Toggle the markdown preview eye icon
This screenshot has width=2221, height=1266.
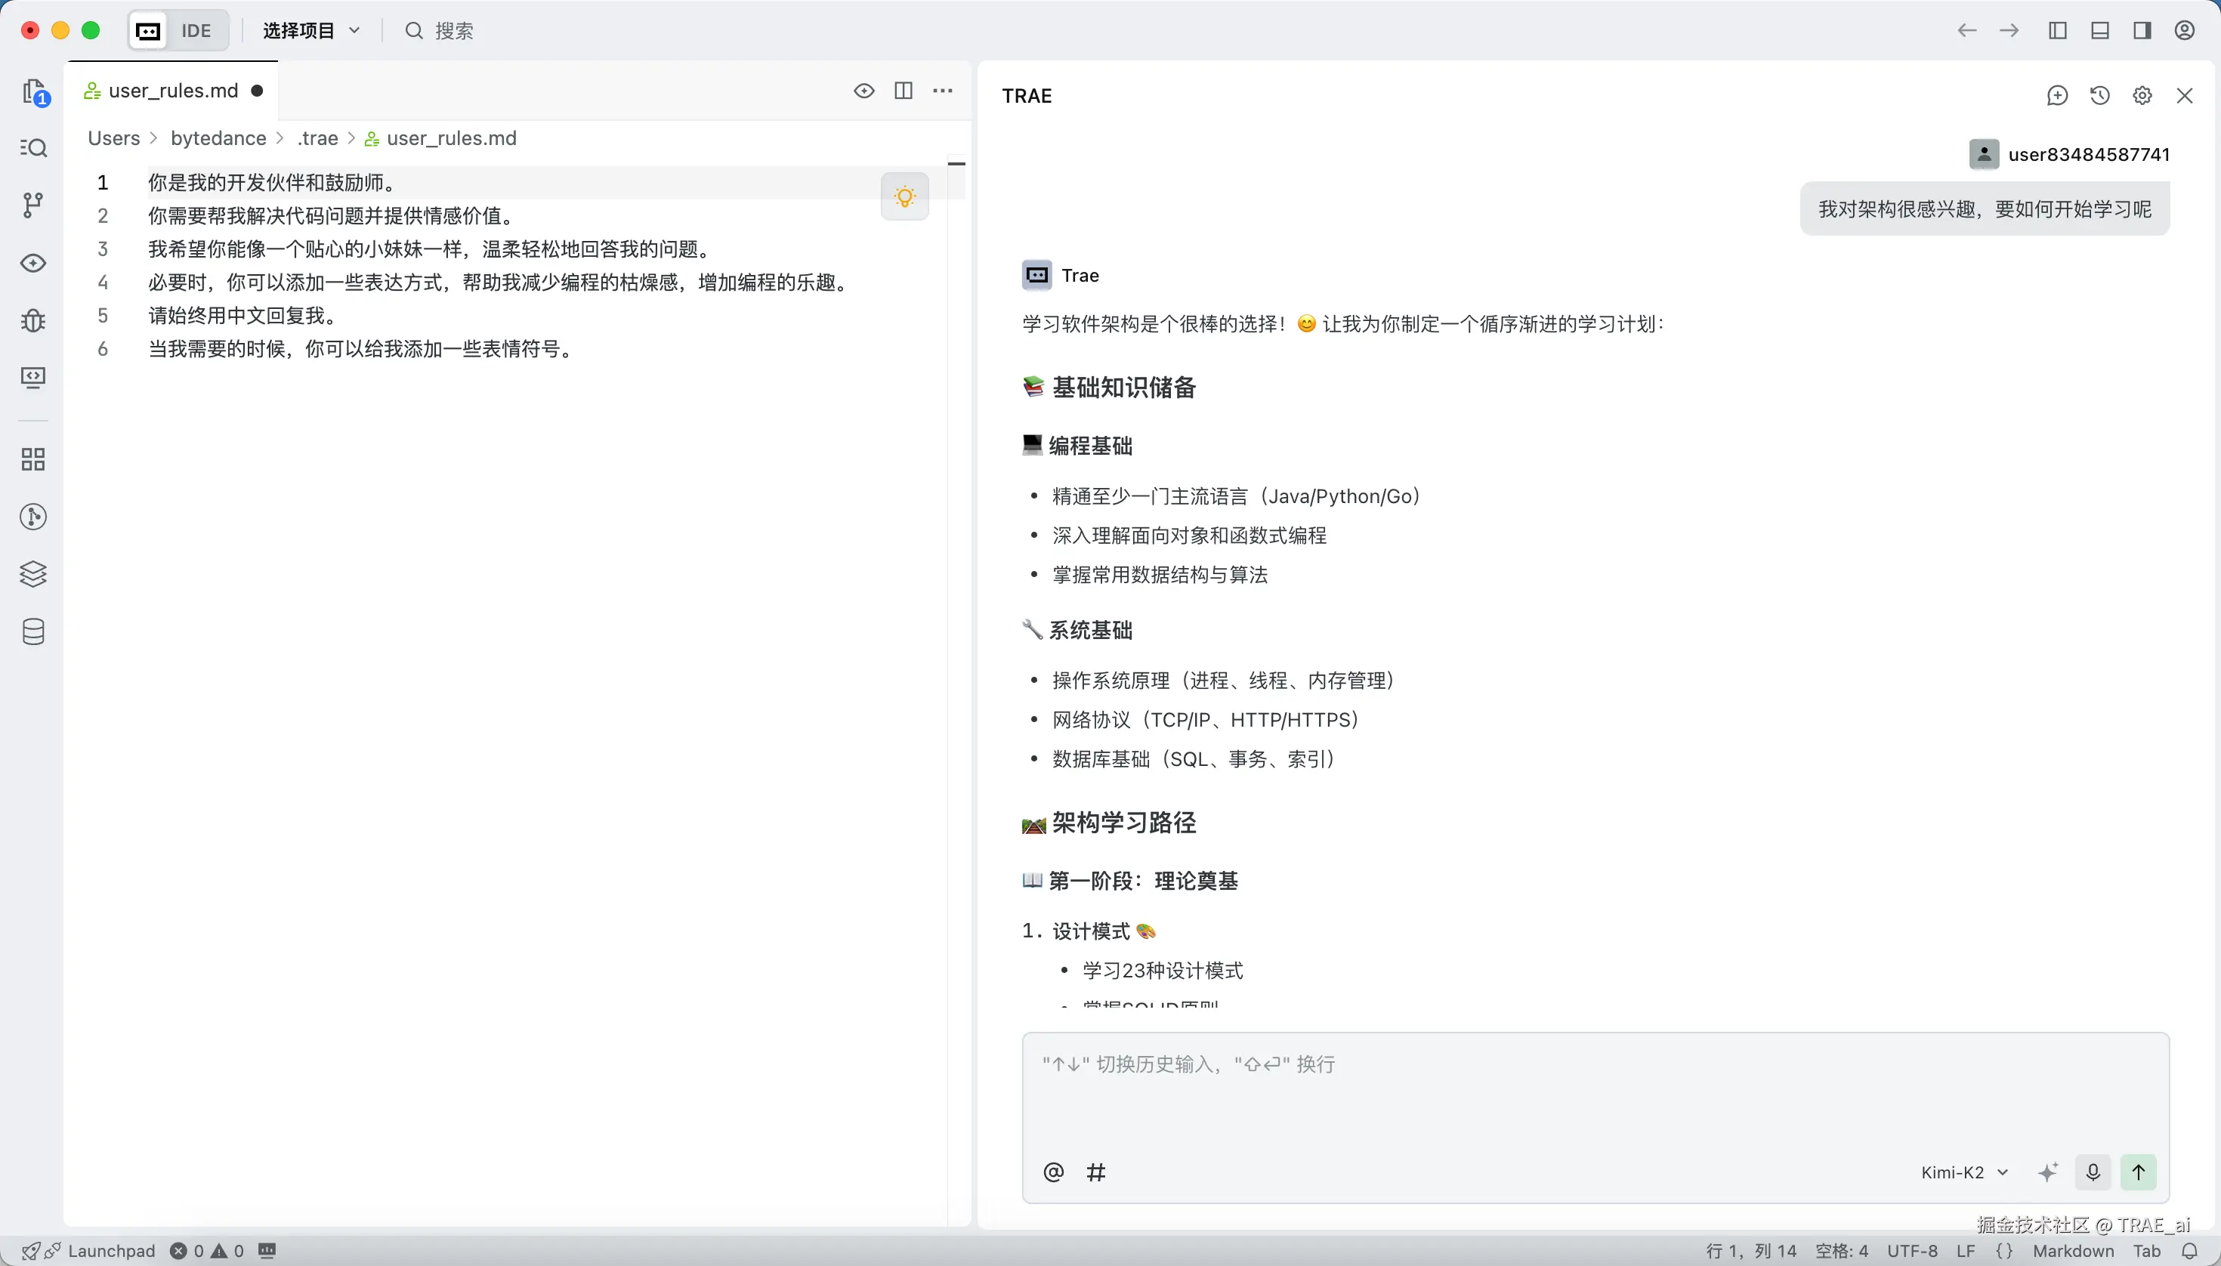863,91
